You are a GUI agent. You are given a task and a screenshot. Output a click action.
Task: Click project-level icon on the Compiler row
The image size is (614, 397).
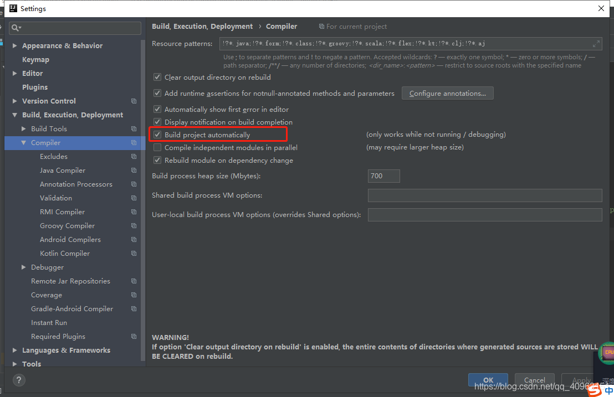pos(134,143)
